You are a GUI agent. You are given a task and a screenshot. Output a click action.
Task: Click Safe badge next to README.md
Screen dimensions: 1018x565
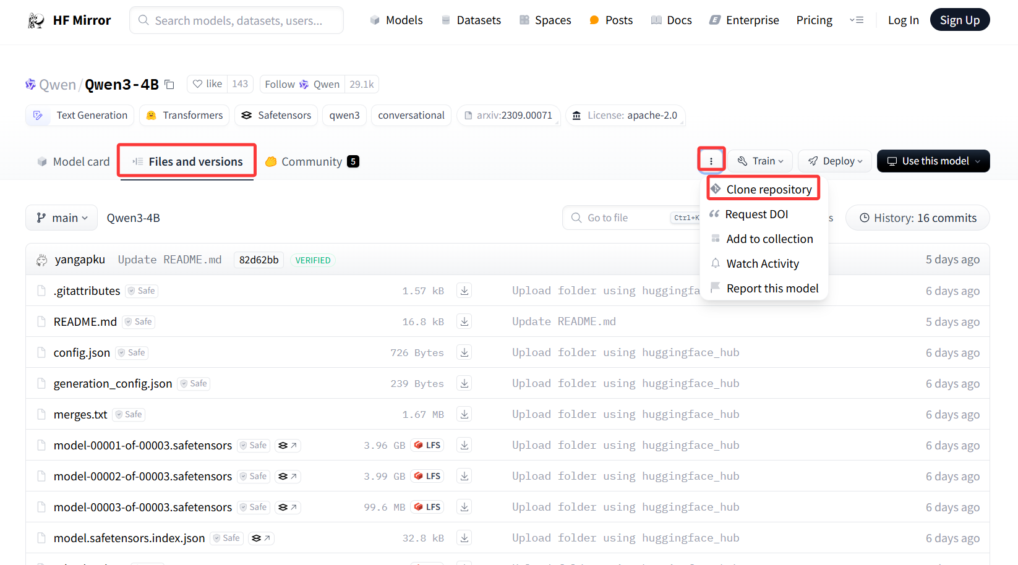pos(139,321)
